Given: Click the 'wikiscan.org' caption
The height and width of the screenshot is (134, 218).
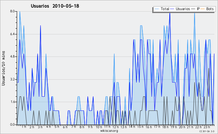Looking at the screenshot, I should pyautogui.click(x=109, y=131).
